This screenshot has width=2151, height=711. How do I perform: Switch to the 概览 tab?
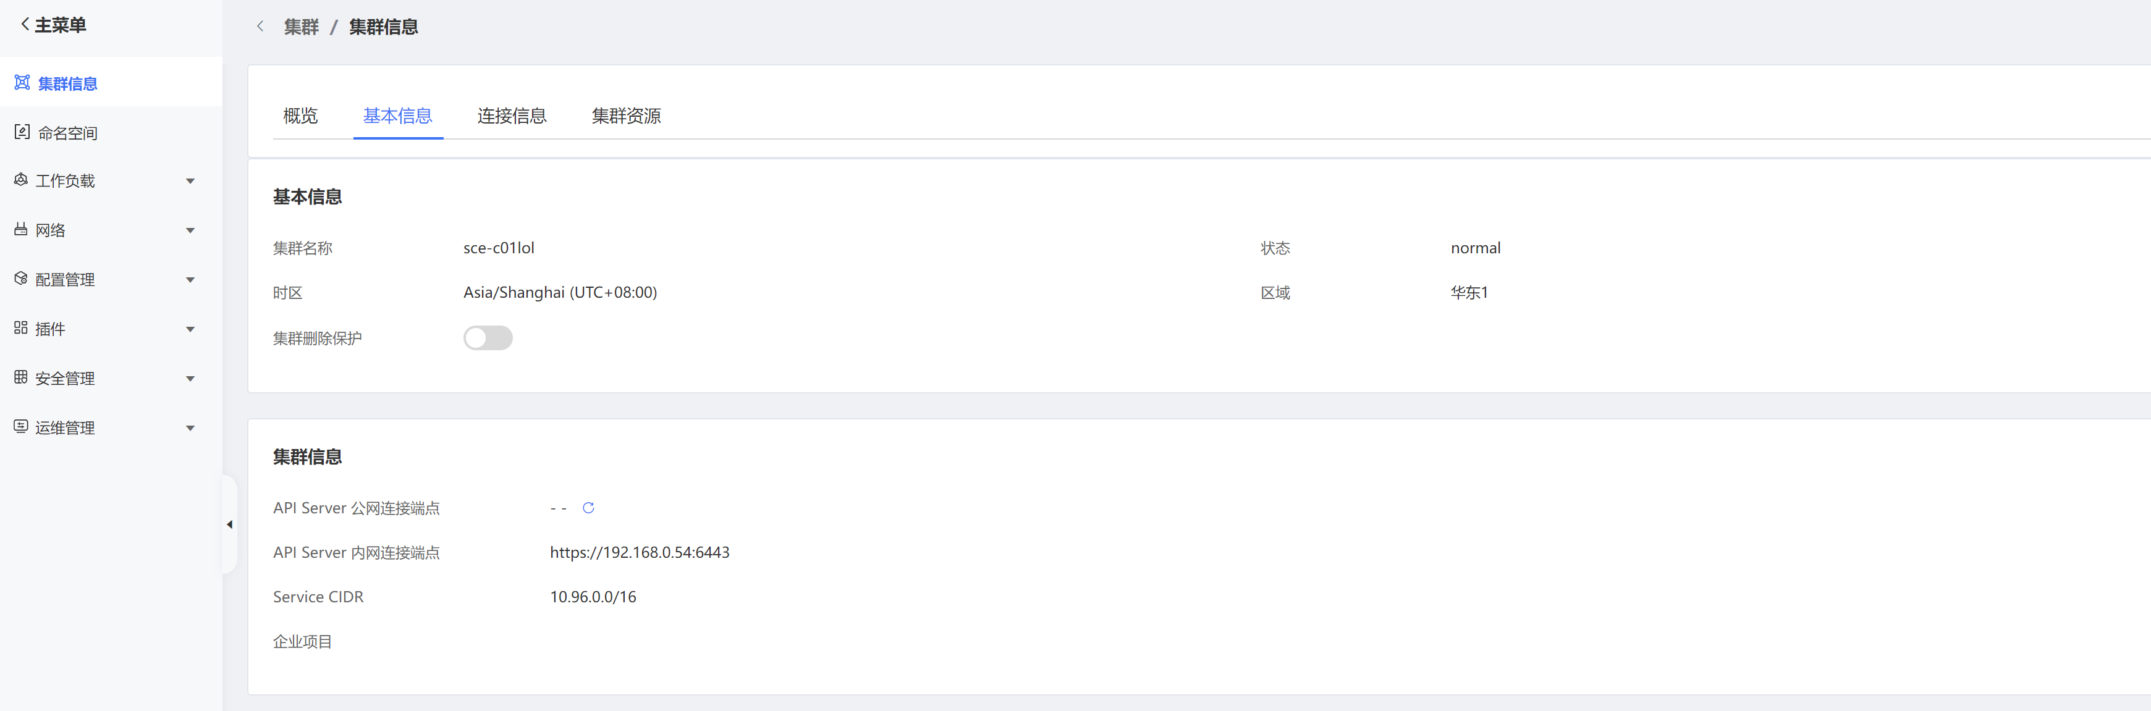tap(300, 116)
